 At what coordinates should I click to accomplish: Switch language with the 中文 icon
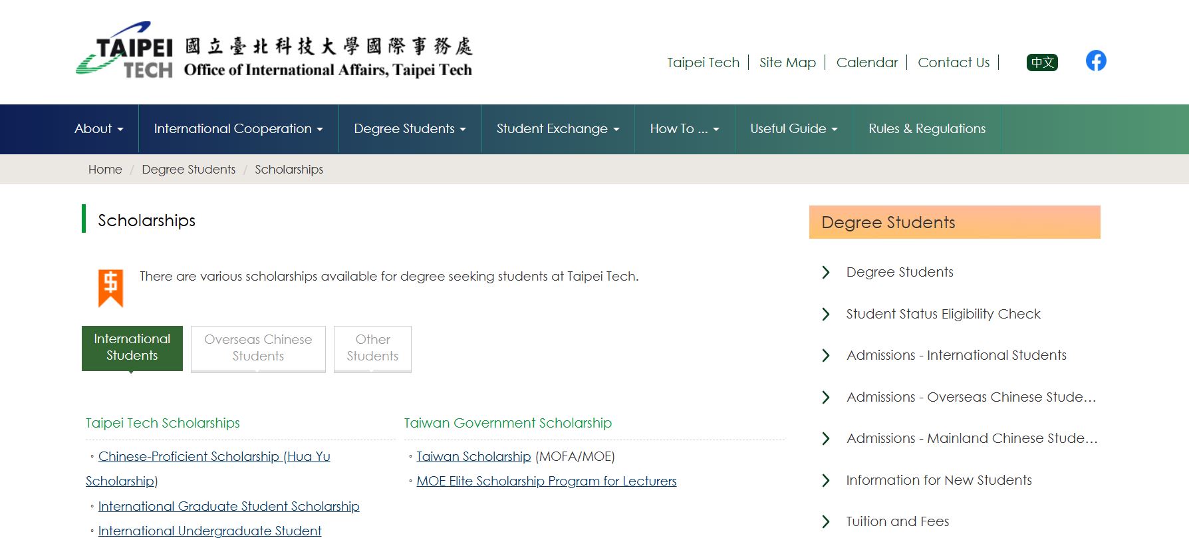(x=1042, y=63)
